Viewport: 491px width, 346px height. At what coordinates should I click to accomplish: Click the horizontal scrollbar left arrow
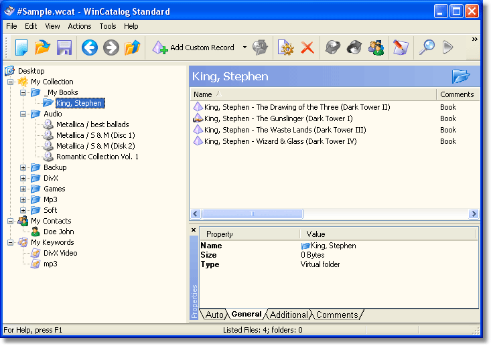(x=196, y=214)
